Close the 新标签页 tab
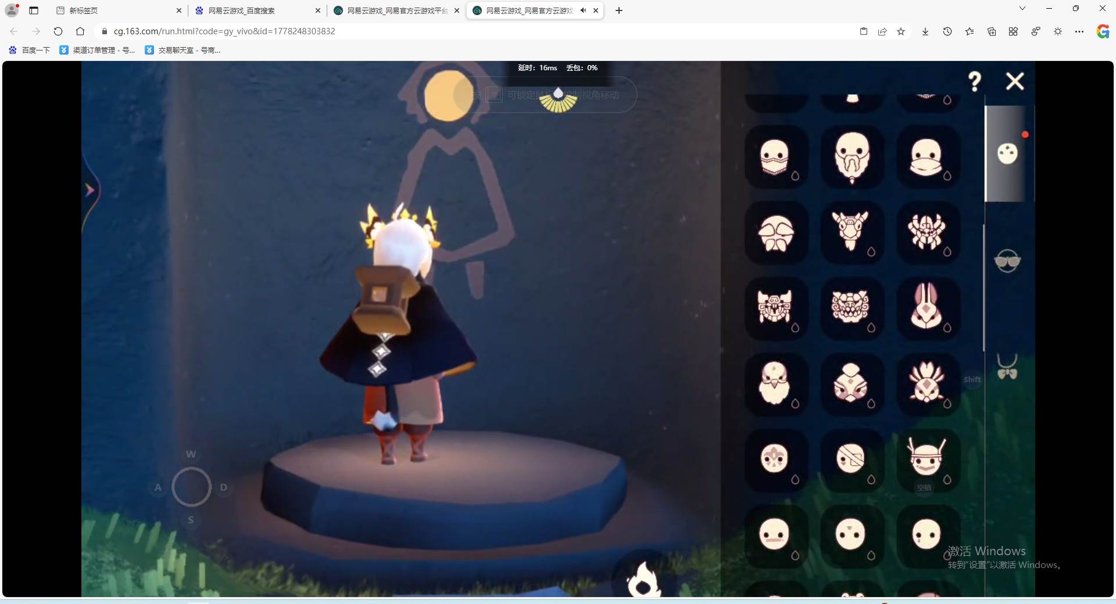Screen dimensions: 1116x604 click(x=179, y=10)
